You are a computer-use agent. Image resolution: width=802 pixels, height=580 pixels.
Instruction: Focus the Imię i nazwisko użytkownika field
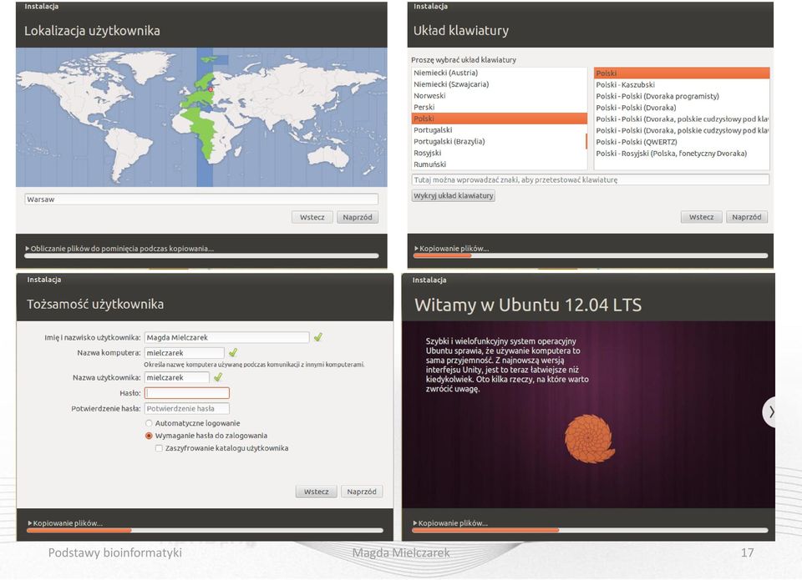226,337
